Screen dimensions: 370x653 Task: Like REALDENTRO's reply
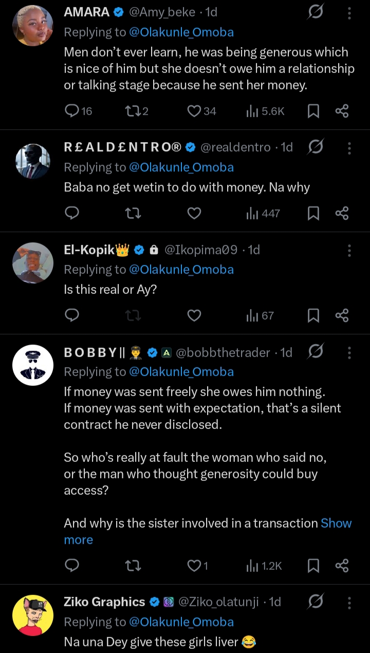[194, 213]
